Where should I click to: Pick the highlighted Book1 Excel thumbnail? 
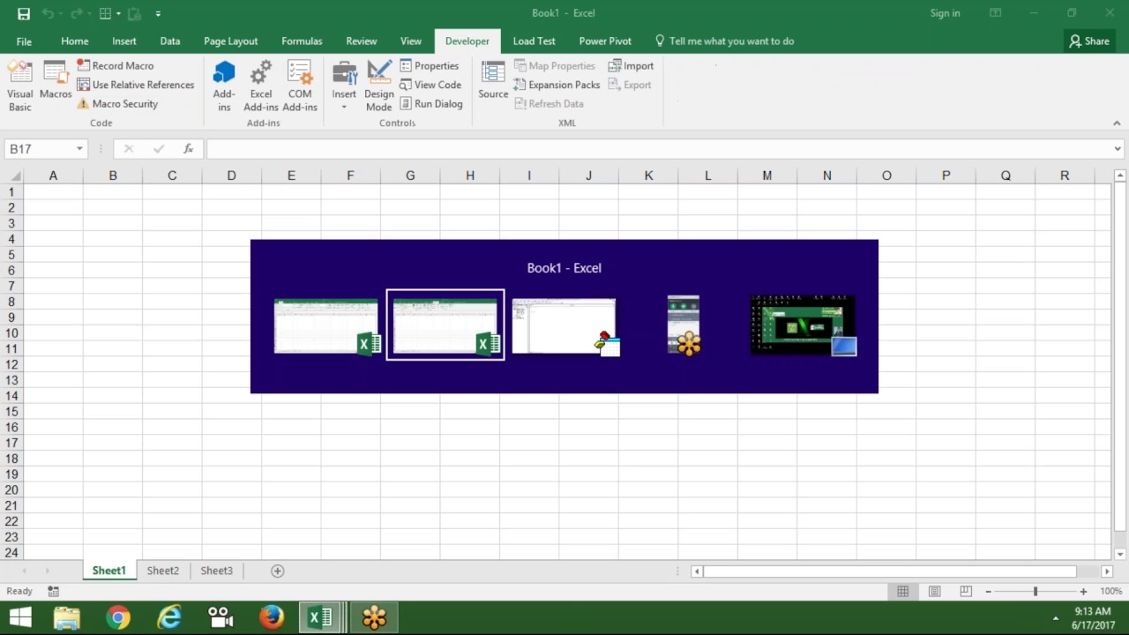click(x=445, y=325)
